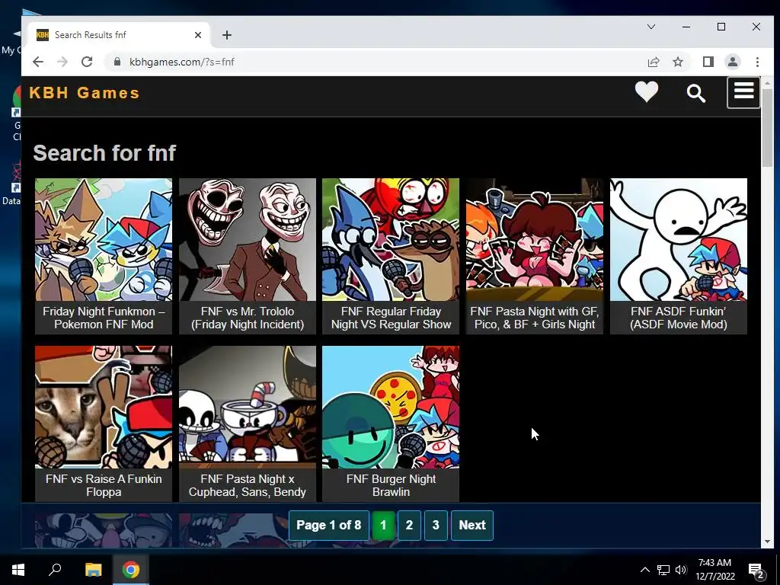Open File Explorer from taskbar
The width and height of the screenshot is (780, 585).
click(x=93, y=570)
